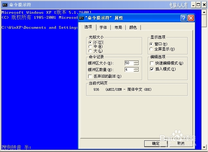Increase buffer count (缓冲区数量) with up arrow
This screenshot has width=208, height=152.
[136, 68]
